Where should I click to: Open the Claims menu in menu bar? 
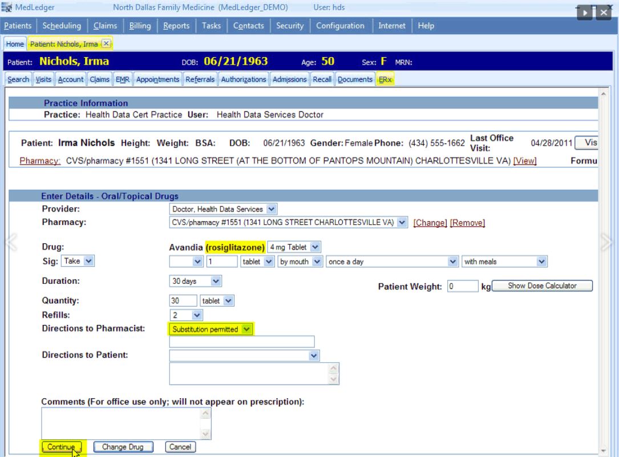click(x=105, y=26)
